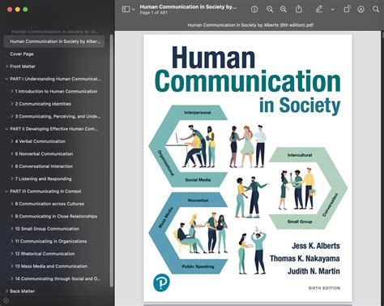Go to 10 Small Group Communication
This screenshot has height=306, width=384.
pos(47,229)
